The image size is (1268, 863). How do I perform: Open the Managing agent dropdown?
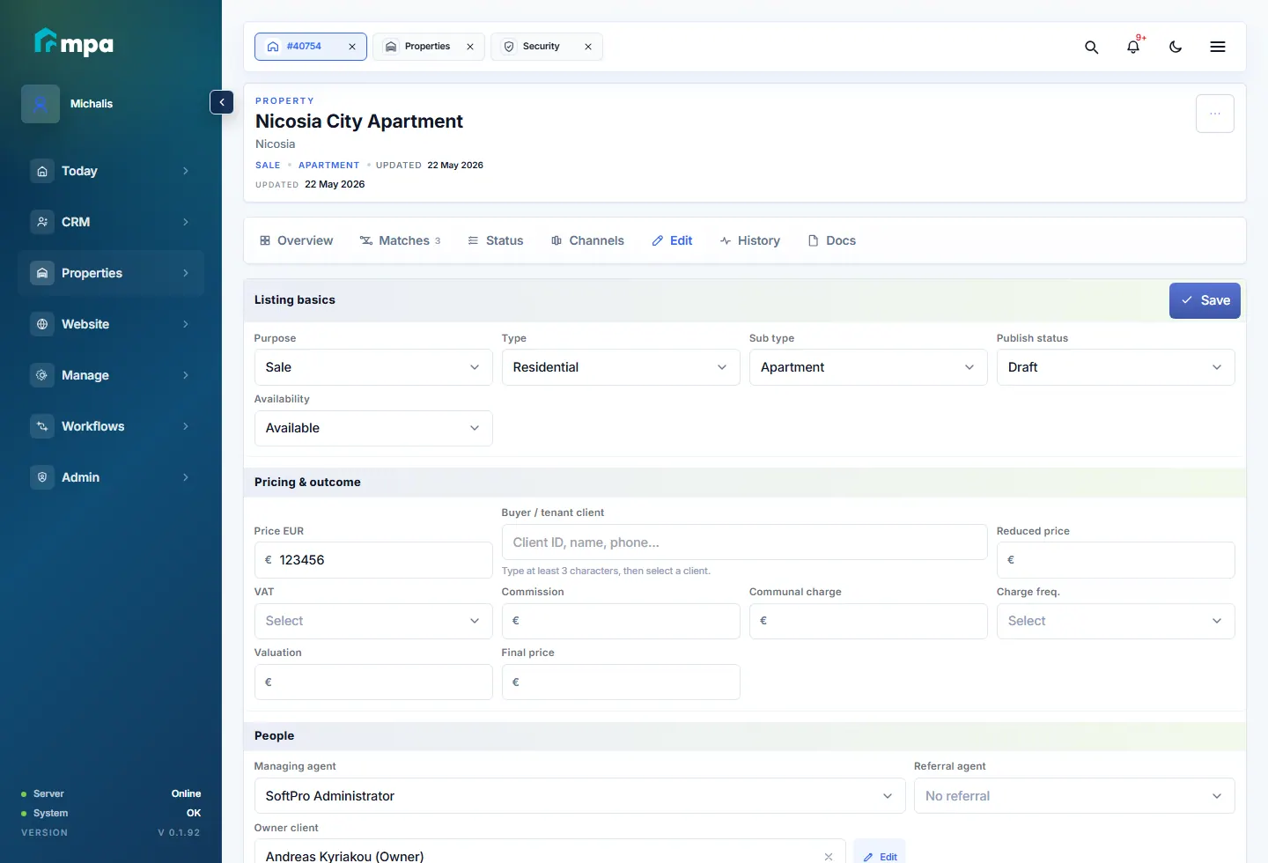(x=579, y=796)
